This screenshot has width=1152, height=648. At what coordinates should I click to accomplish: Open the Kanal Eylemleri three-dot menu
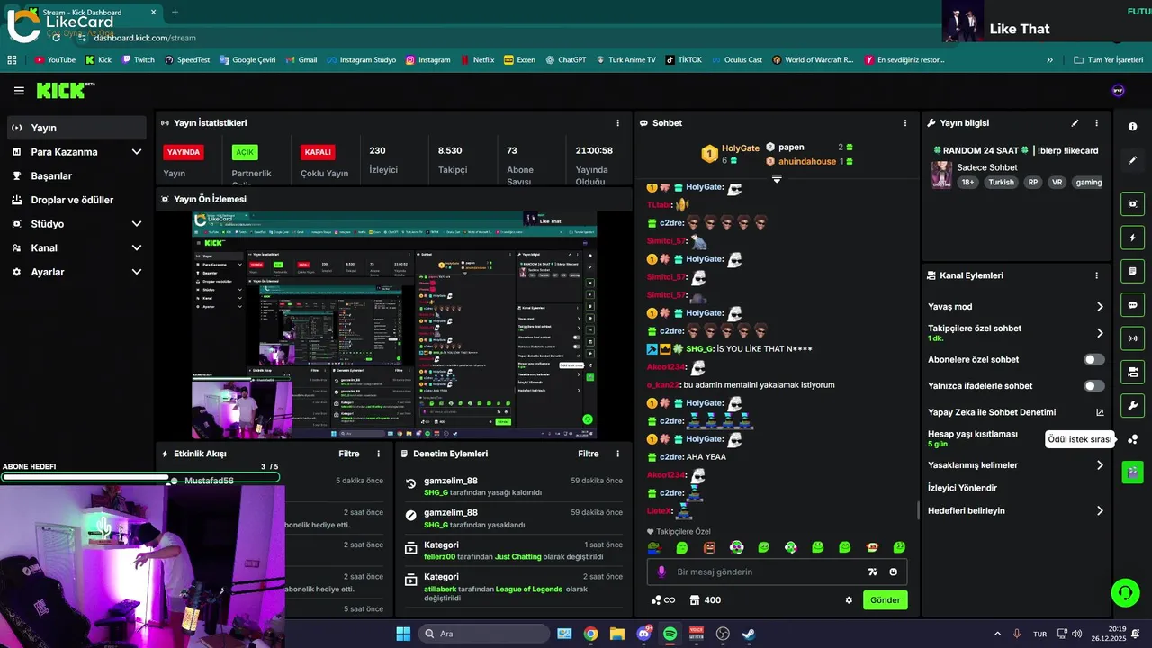1096,275
